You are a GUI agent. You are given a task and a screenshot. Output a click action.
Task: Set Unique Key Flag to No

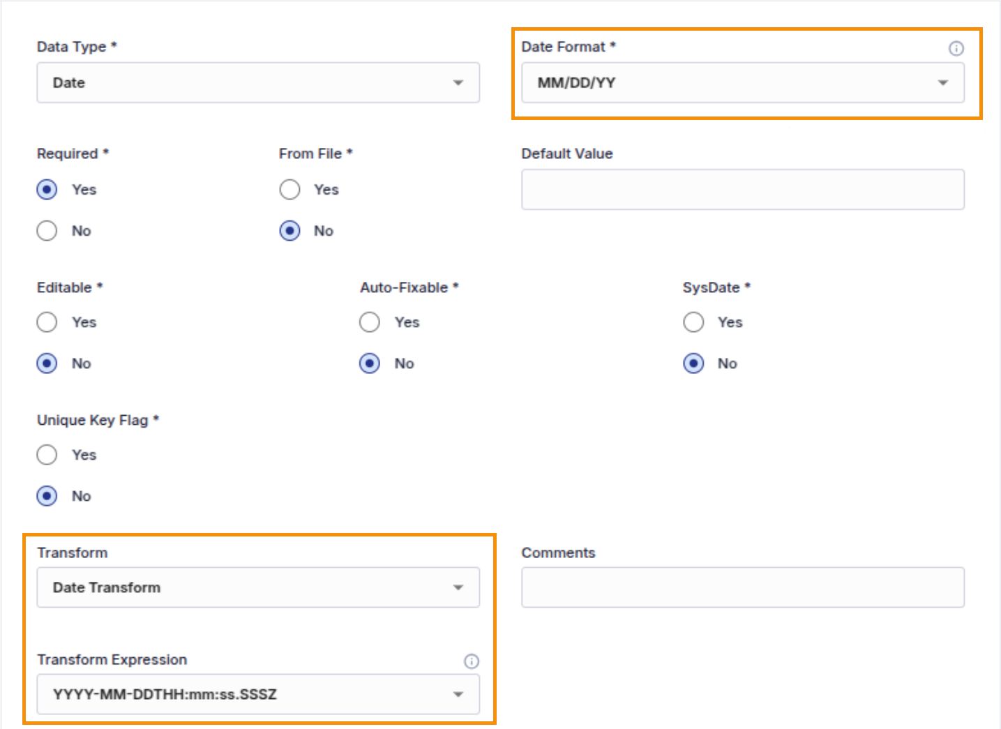(x=47, y=496)
